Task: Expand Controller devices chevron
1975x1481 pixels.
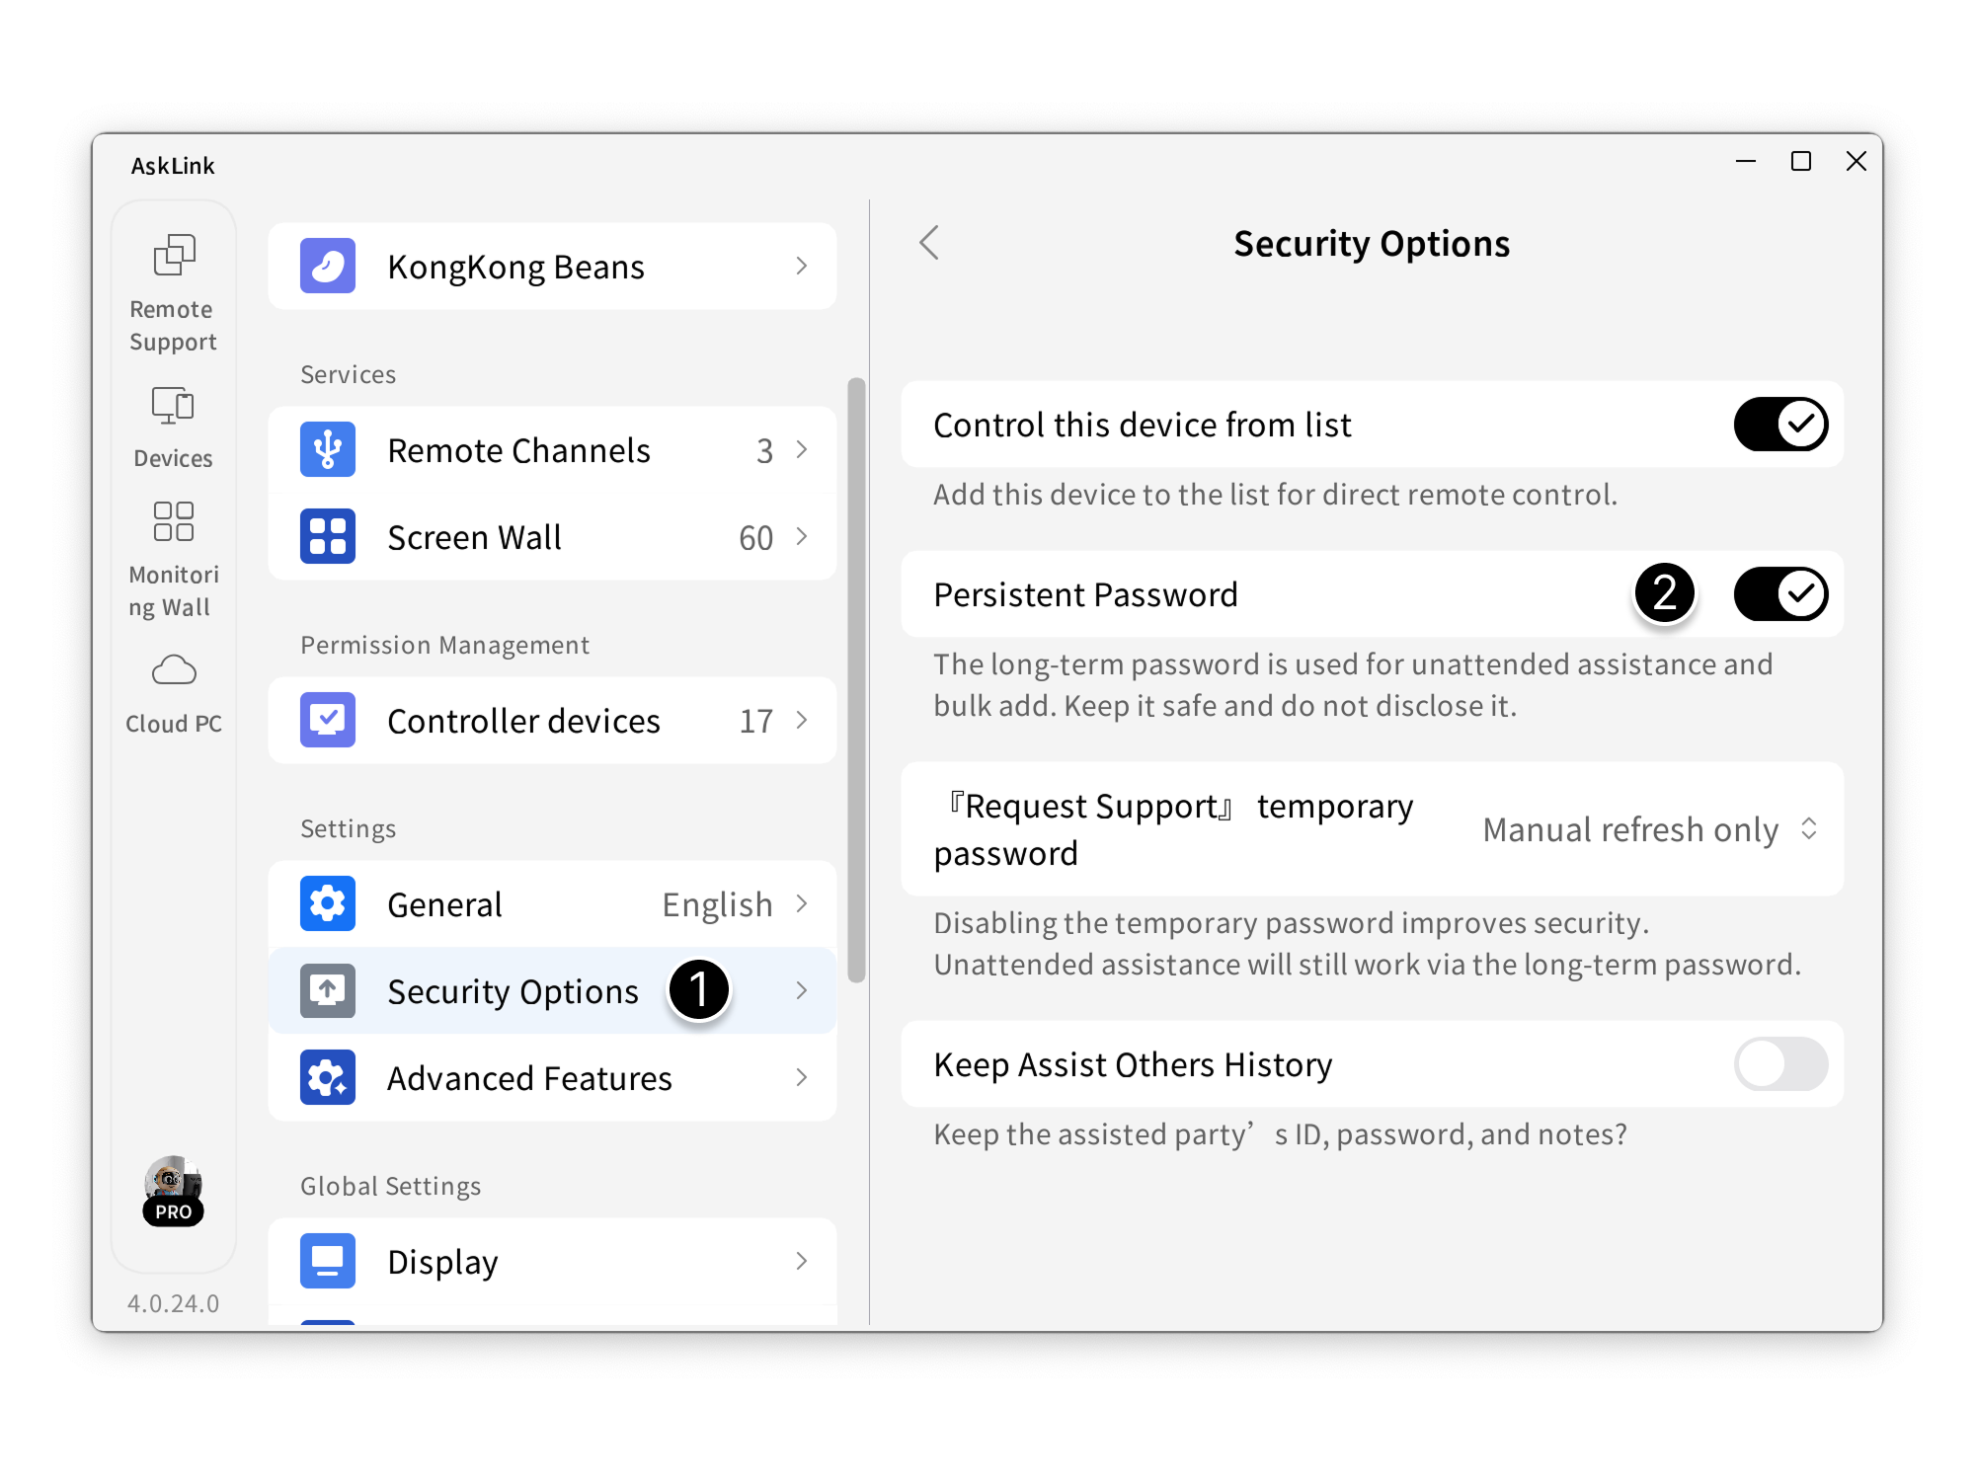Action: tap(802, 721)
